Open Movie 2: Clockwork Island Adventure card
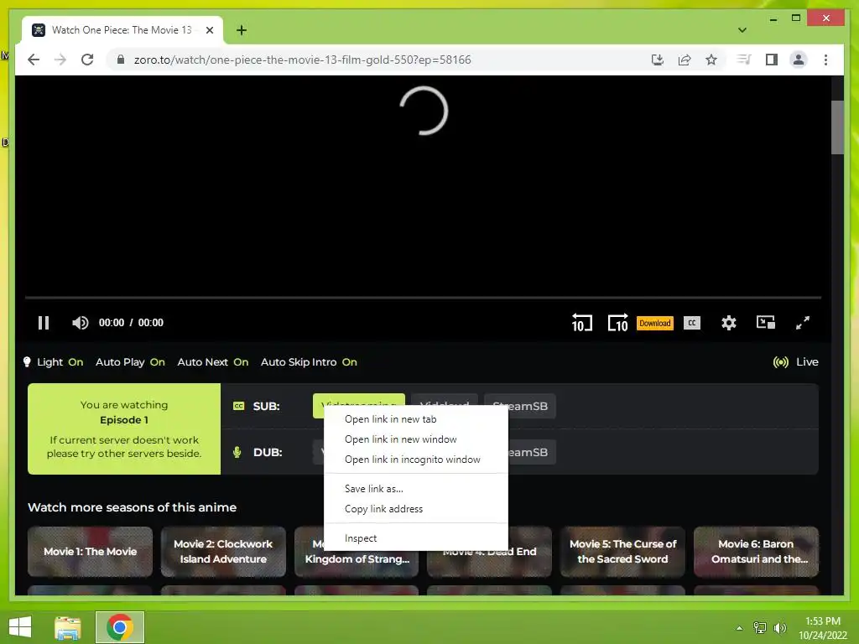859x644 pixels. click(223, 552)
